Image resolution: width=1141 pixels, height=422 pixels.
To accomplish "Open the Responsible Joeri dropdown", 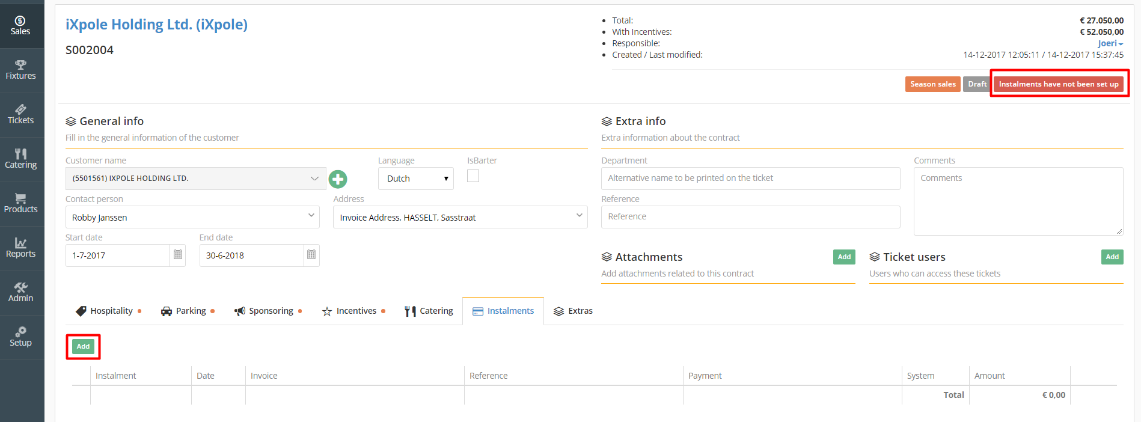I will click(x=1110, y=43).
